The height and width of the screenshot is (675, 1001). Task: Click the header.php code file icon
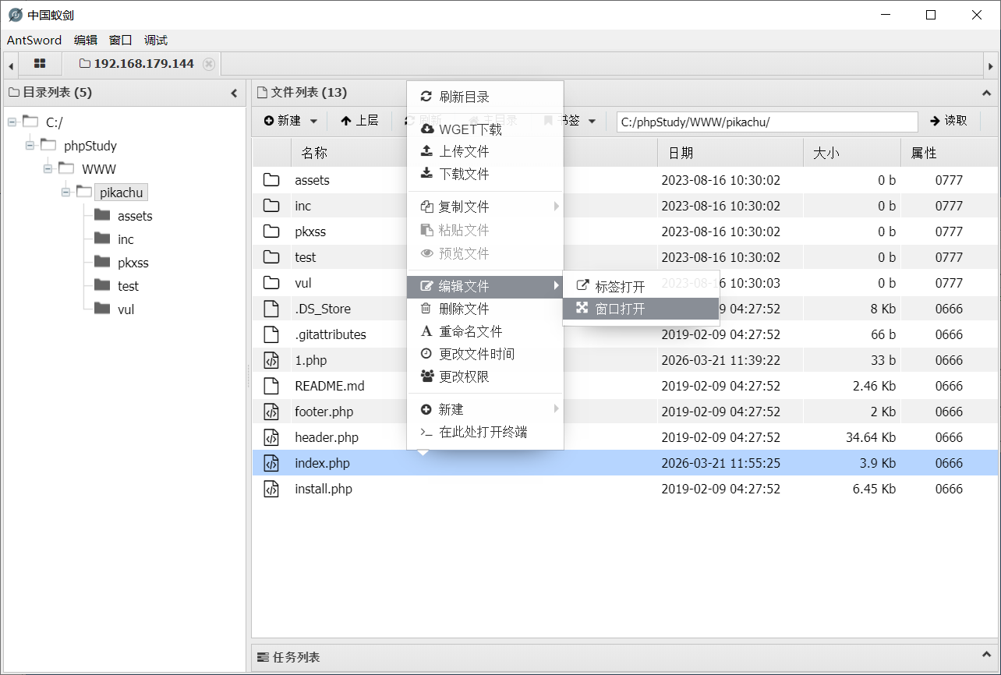271,437
